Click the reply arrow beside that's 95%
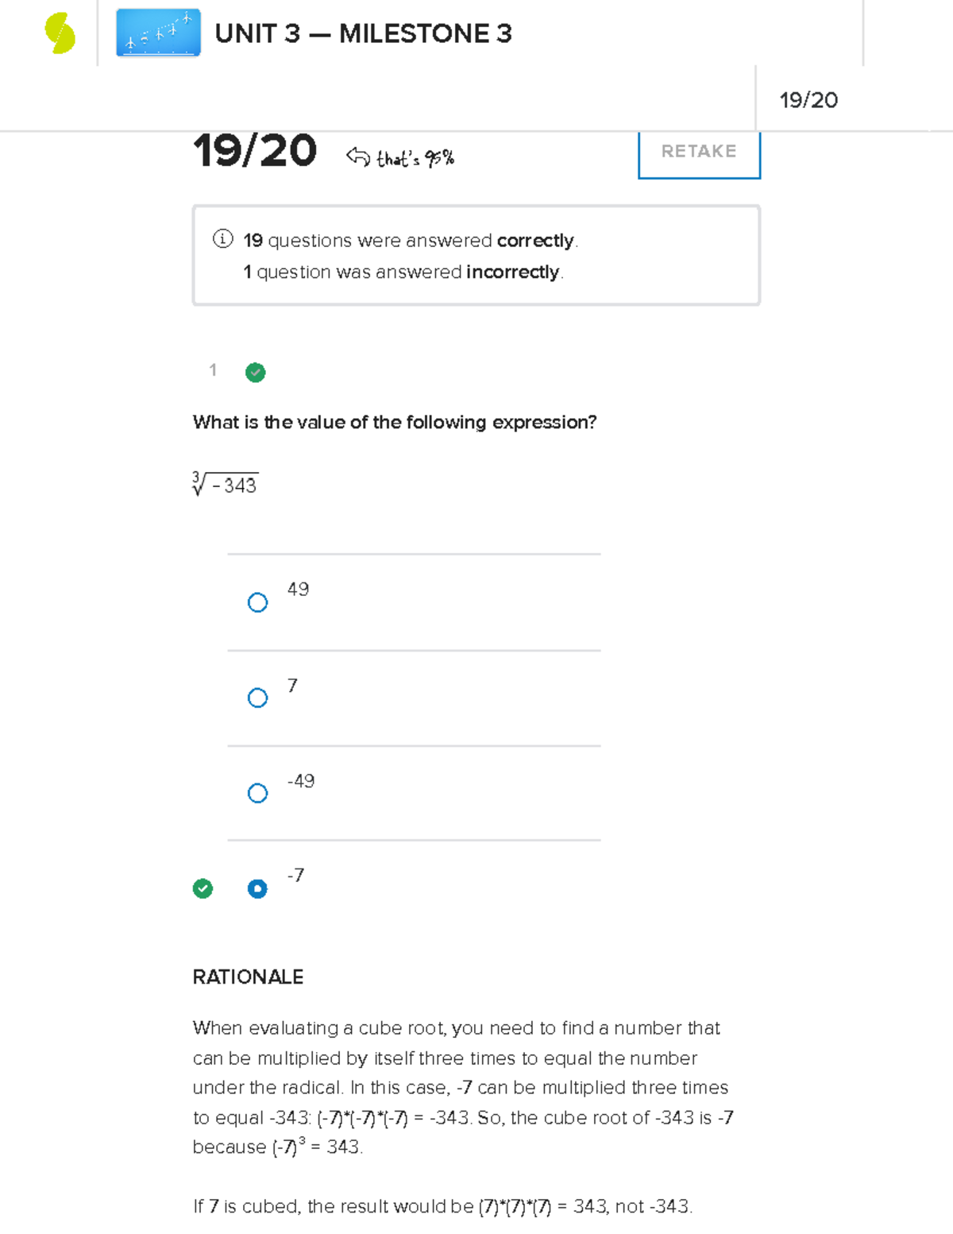The width and height of the screenshot is (953, 1234). pyautogui.click(x=357, y=157)
